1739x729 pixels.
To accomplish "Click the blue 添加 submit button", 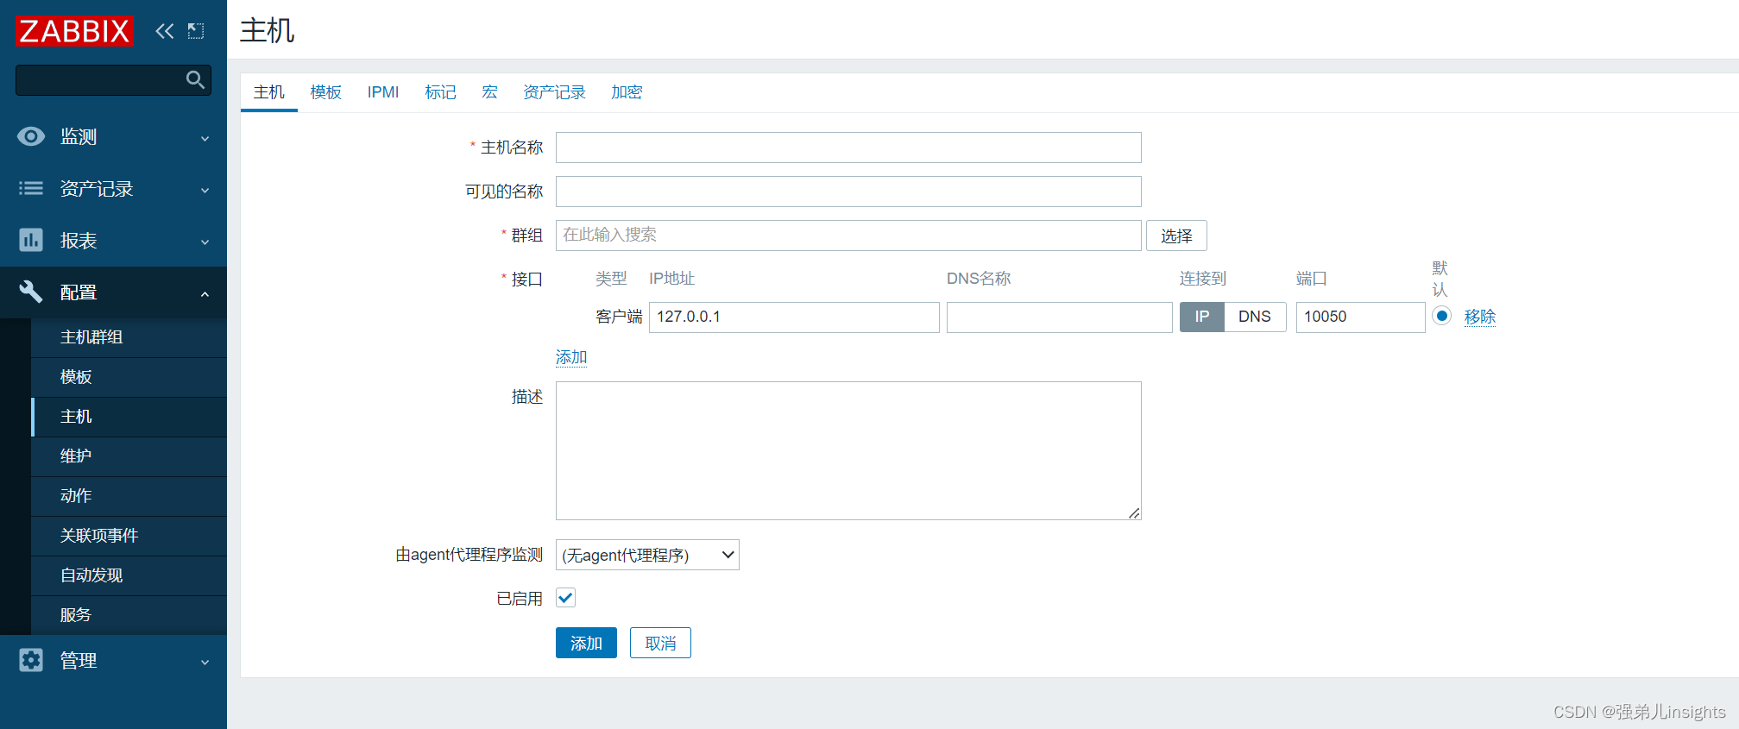I will point(586,643).
